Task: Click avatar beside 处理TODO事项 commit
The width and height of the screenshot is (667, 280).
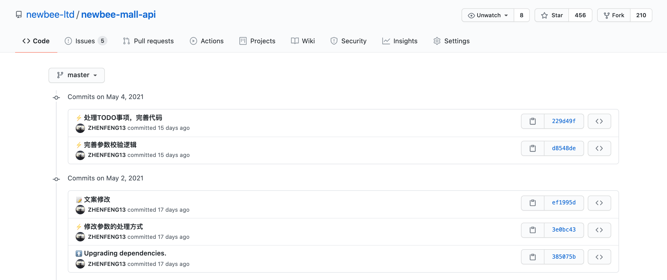Action: click(x=80, y=128)
